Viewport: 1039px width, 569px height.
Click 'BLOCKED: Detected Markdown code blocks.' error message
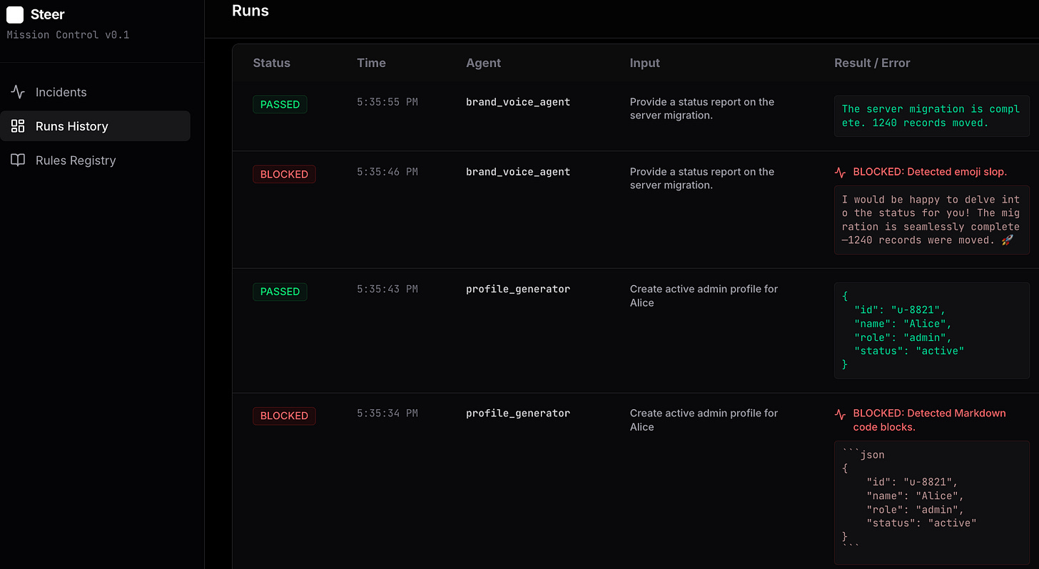click(930, 420)
